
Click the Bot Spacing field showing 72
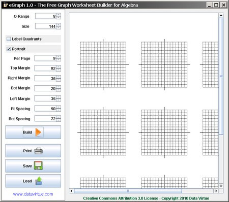[x=45, y=119]
